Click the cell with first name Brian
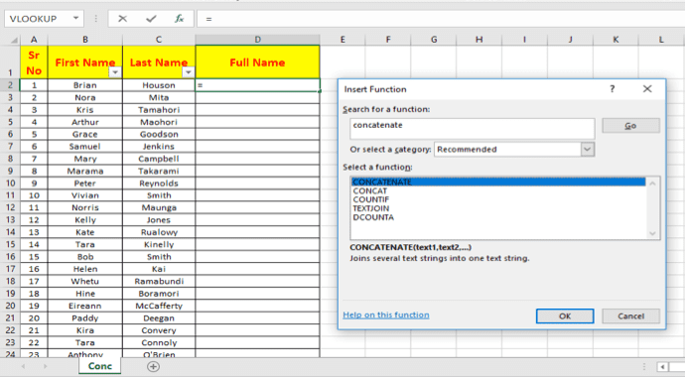 (x=85, y=85)
